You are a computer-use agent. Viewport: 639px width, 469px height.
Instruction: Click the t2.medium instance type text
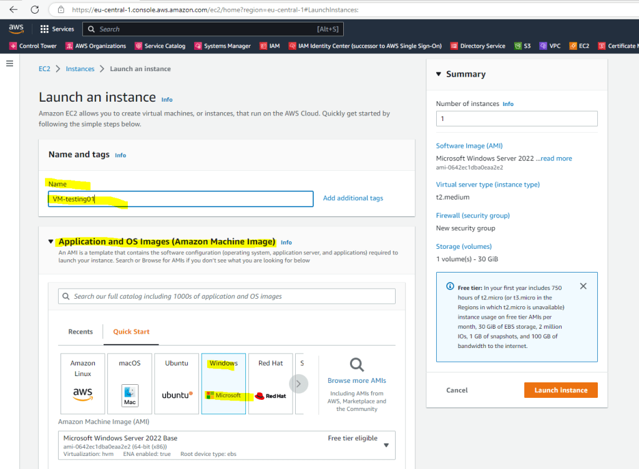453,197
